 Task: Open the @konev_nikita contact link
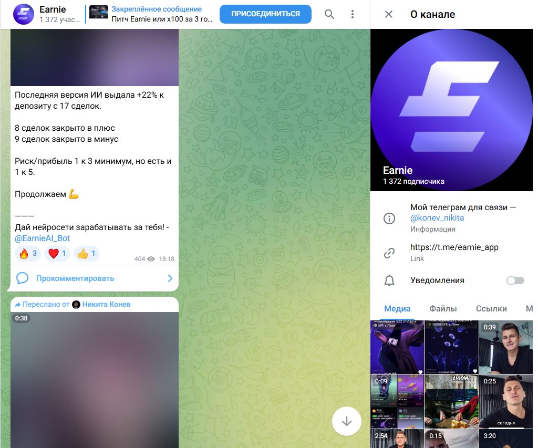point(437,218)
